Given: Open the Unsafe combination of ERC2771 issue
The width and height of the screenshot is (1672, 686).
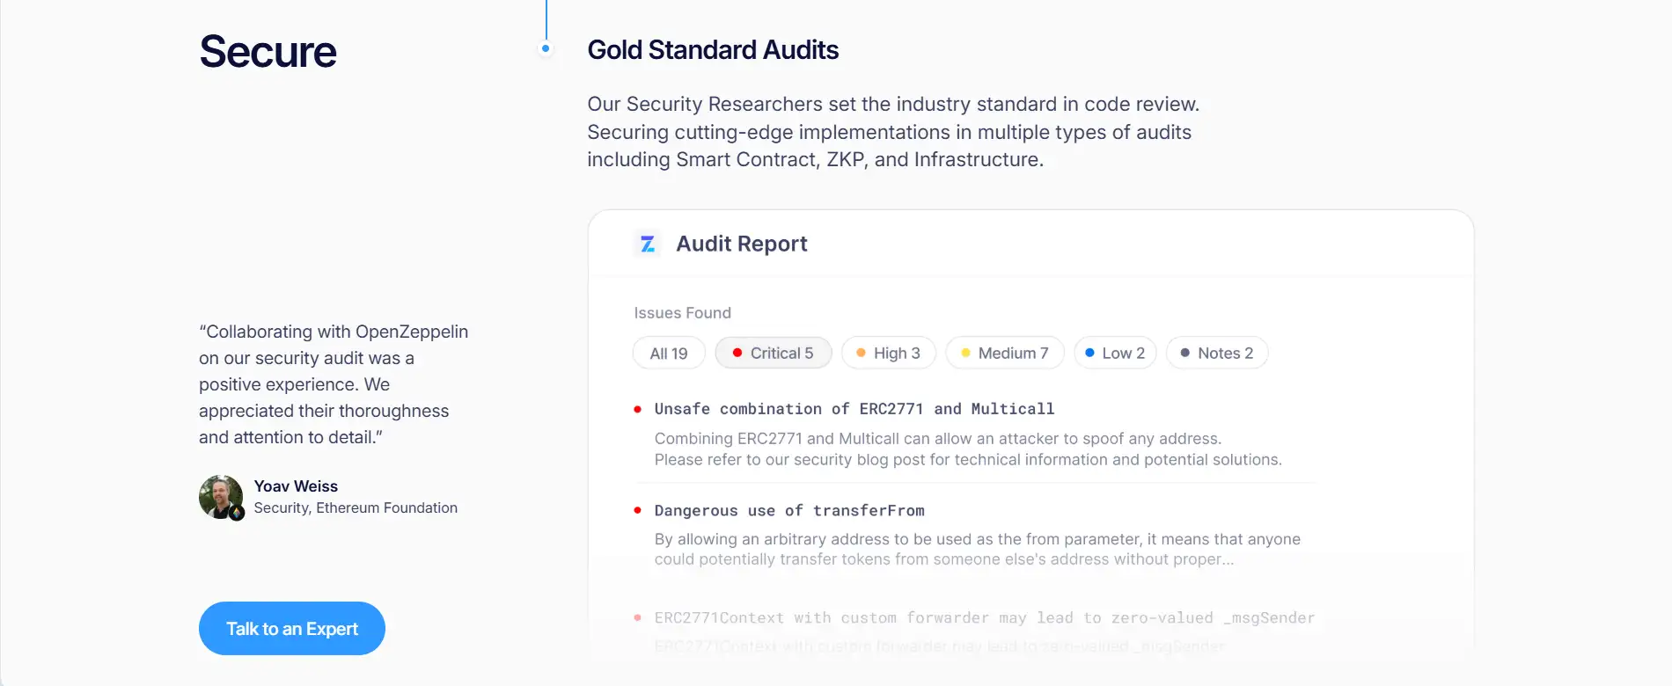Looking at the screenshot, I should (854, 409).
